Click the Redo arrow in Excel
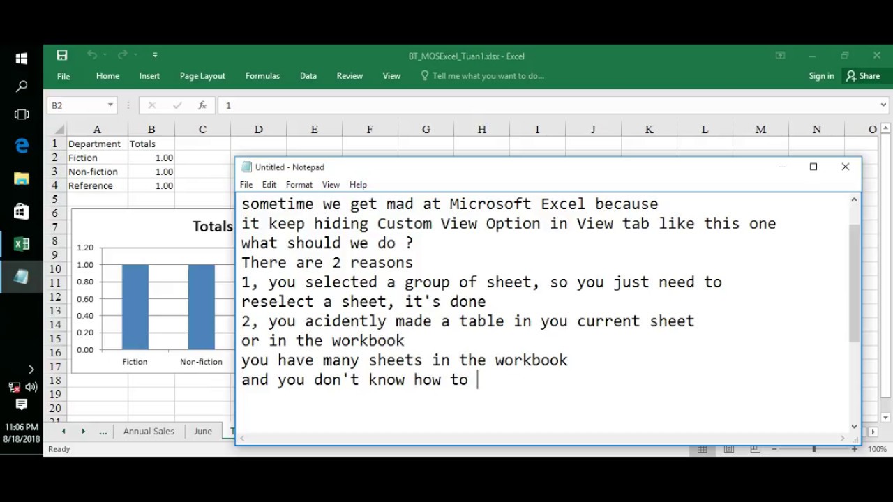 [122, 55]
